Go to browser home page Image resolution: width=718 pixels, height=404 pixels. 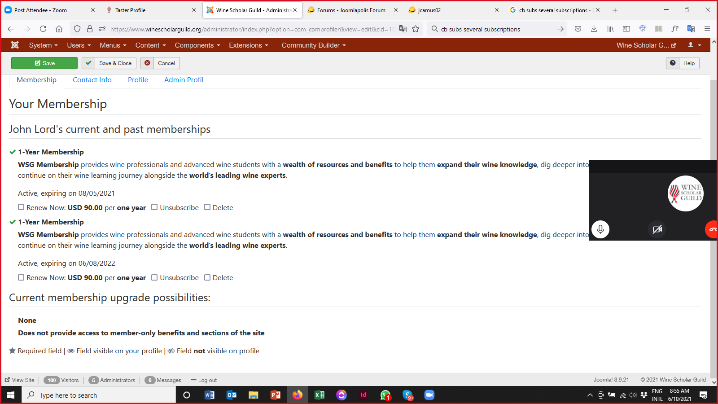point(59,29)
